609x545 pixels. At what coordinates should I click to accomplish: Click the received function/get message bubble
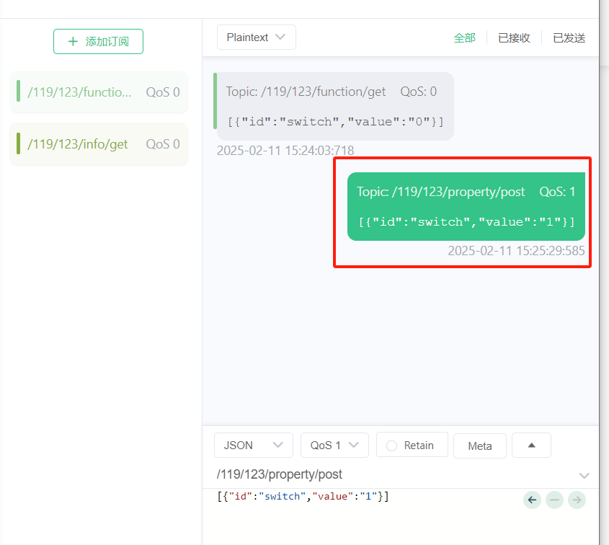[x=335, y=106]
